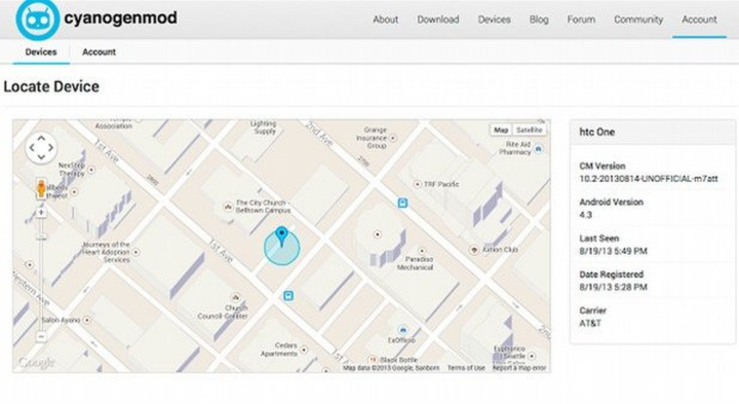
Task: Switch map to Satellite view
Action: (529, 130)
